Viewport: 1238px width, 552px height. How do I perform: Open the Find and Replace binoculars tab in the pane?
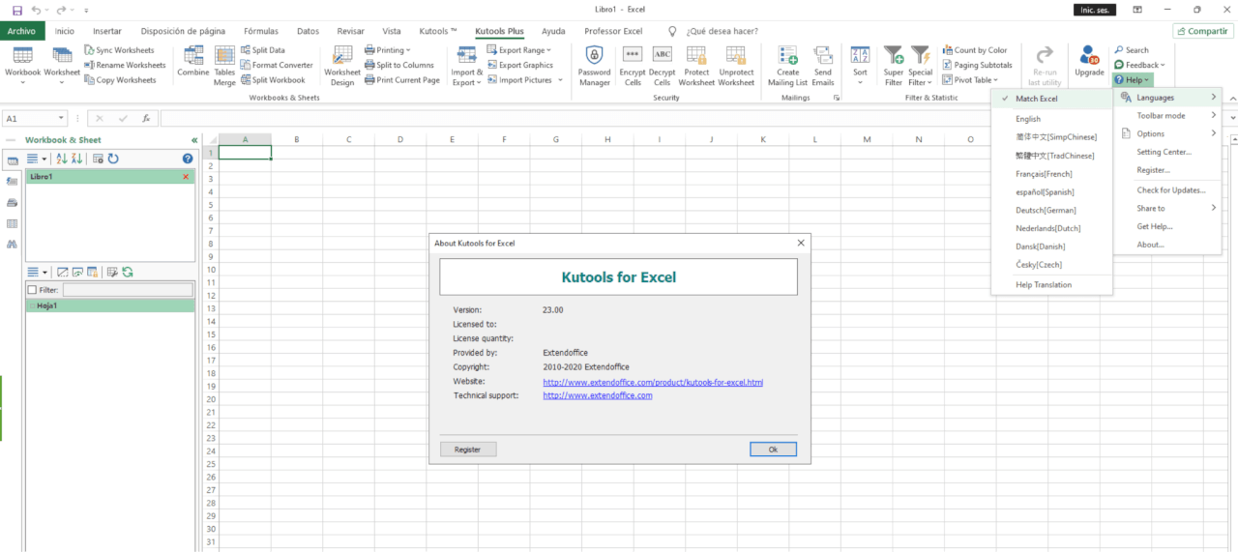click(x=13, y=245)
